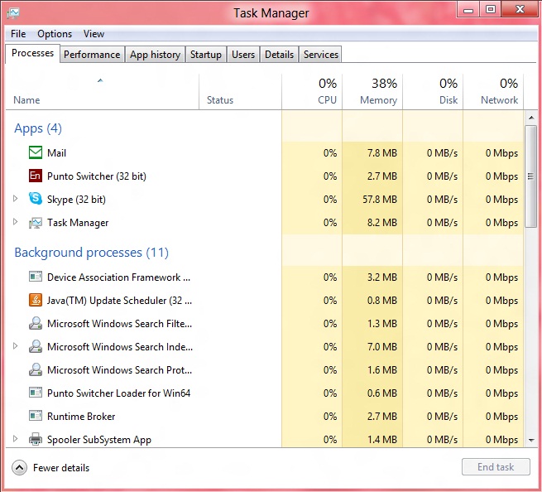The height and width of the screenshot is (492, 542).
Task: Select Punto Switcher Loader for Win64 text
Action: point(118,393)
